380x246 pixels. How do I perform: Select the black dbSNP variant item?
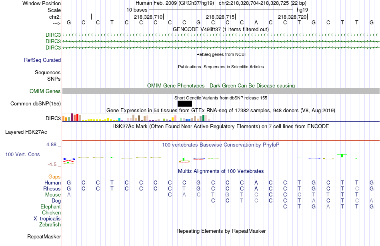[185, 103]
